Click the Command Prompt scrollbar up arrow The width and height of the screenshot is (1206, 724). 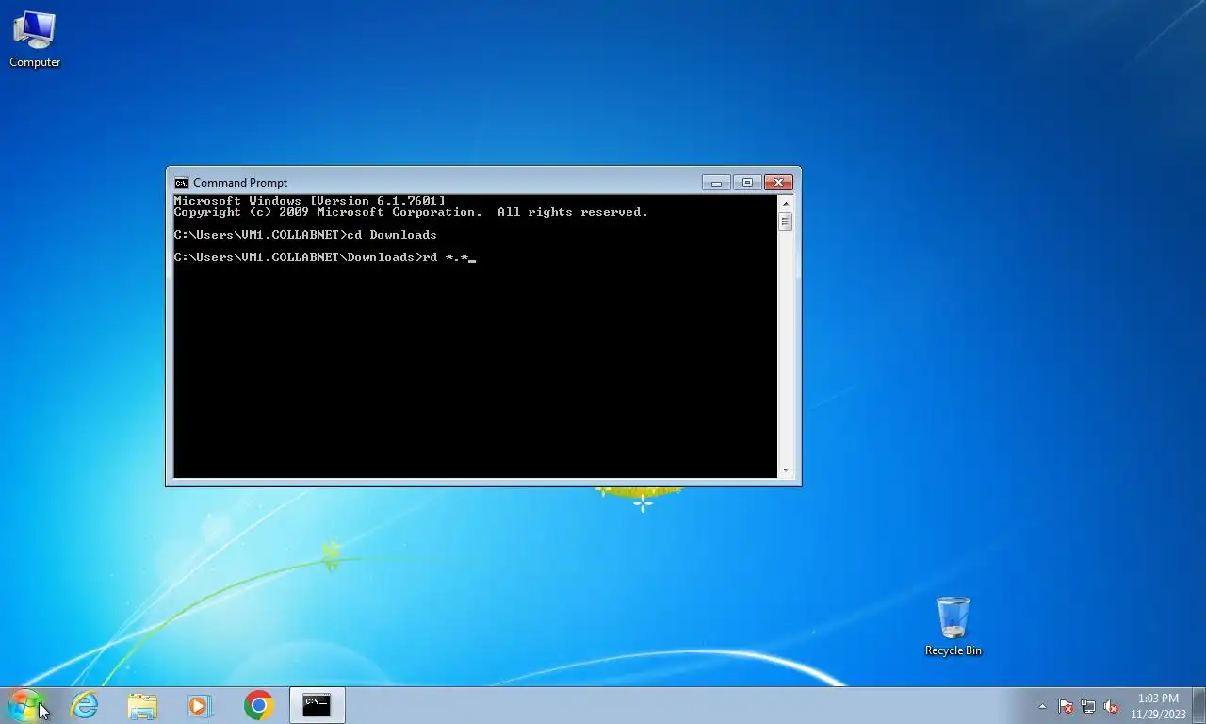coord(786,203)
